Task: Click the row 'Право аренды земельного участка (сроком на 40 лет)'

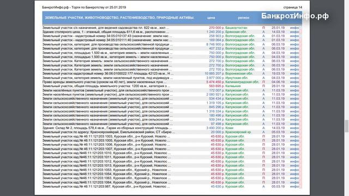Action: [172, 82]
